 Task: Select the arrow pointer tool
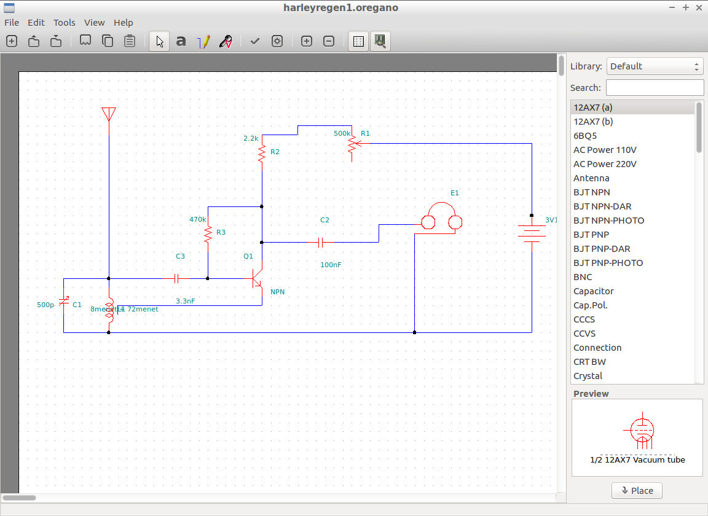click(x=159, y=41)
